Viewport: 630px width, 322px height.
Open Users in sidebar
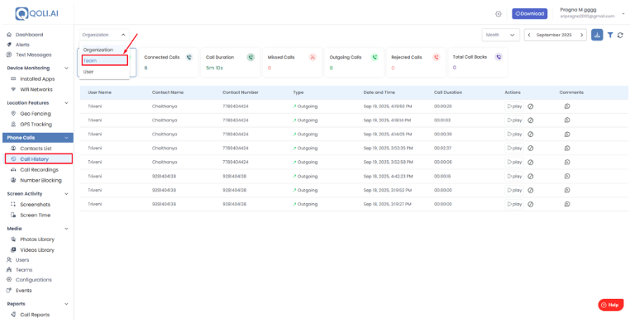[x=22, y=260]
